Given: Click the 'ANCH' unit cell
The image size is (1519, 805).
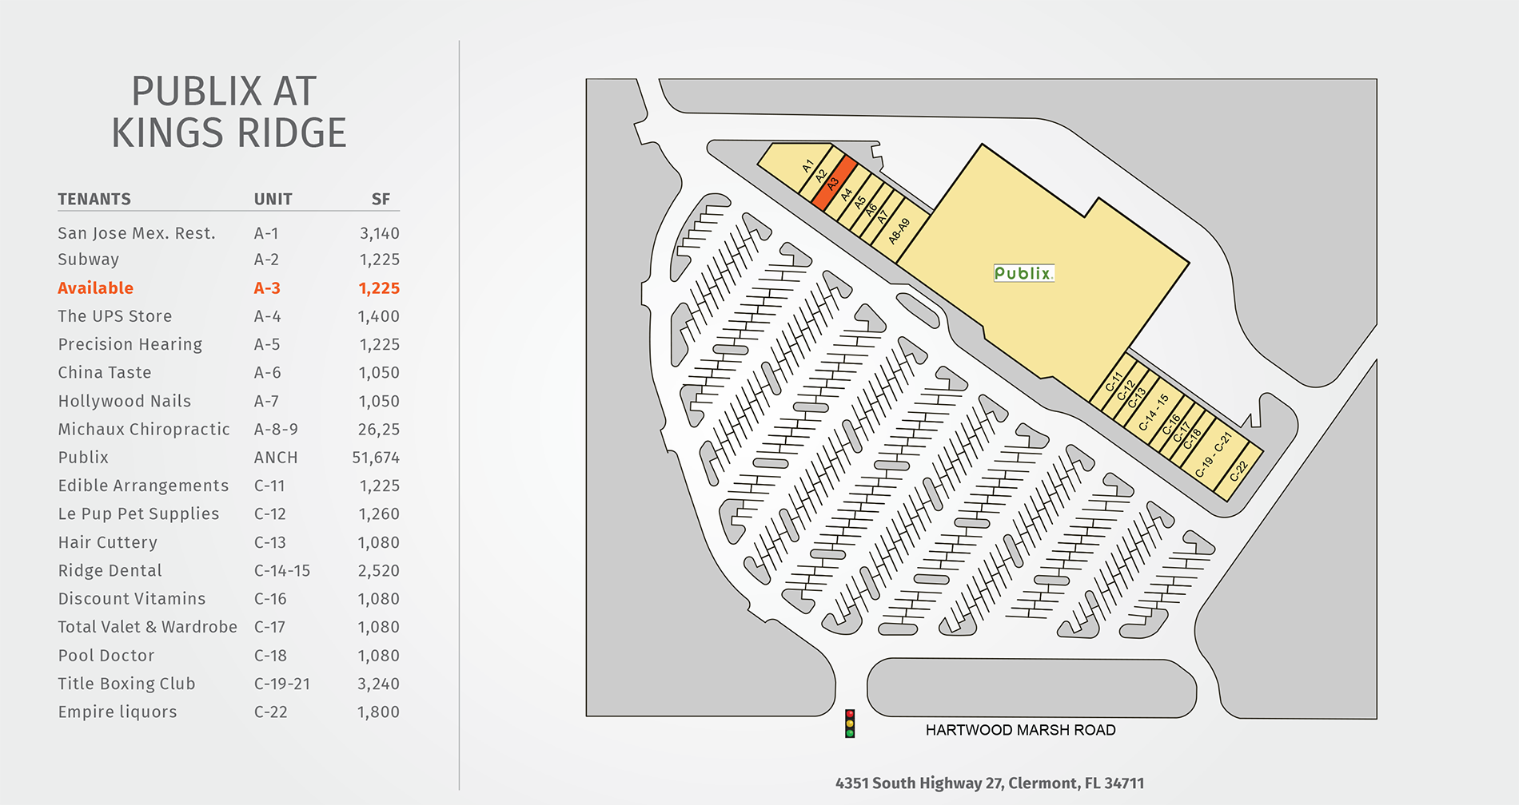Looking at the screenshot, I should 276,458.
